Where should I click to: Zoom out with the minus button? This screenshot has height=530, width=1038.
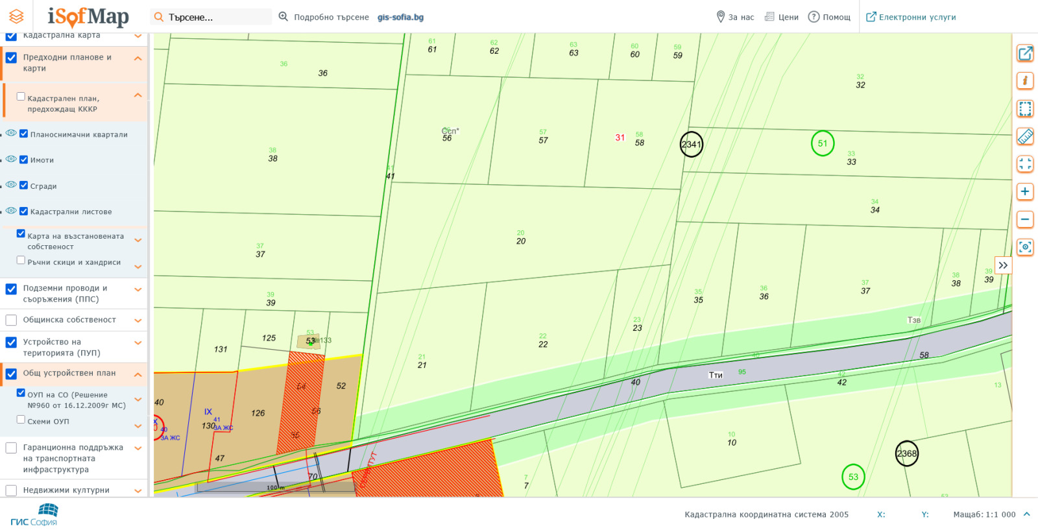(x=1025, y=219)
